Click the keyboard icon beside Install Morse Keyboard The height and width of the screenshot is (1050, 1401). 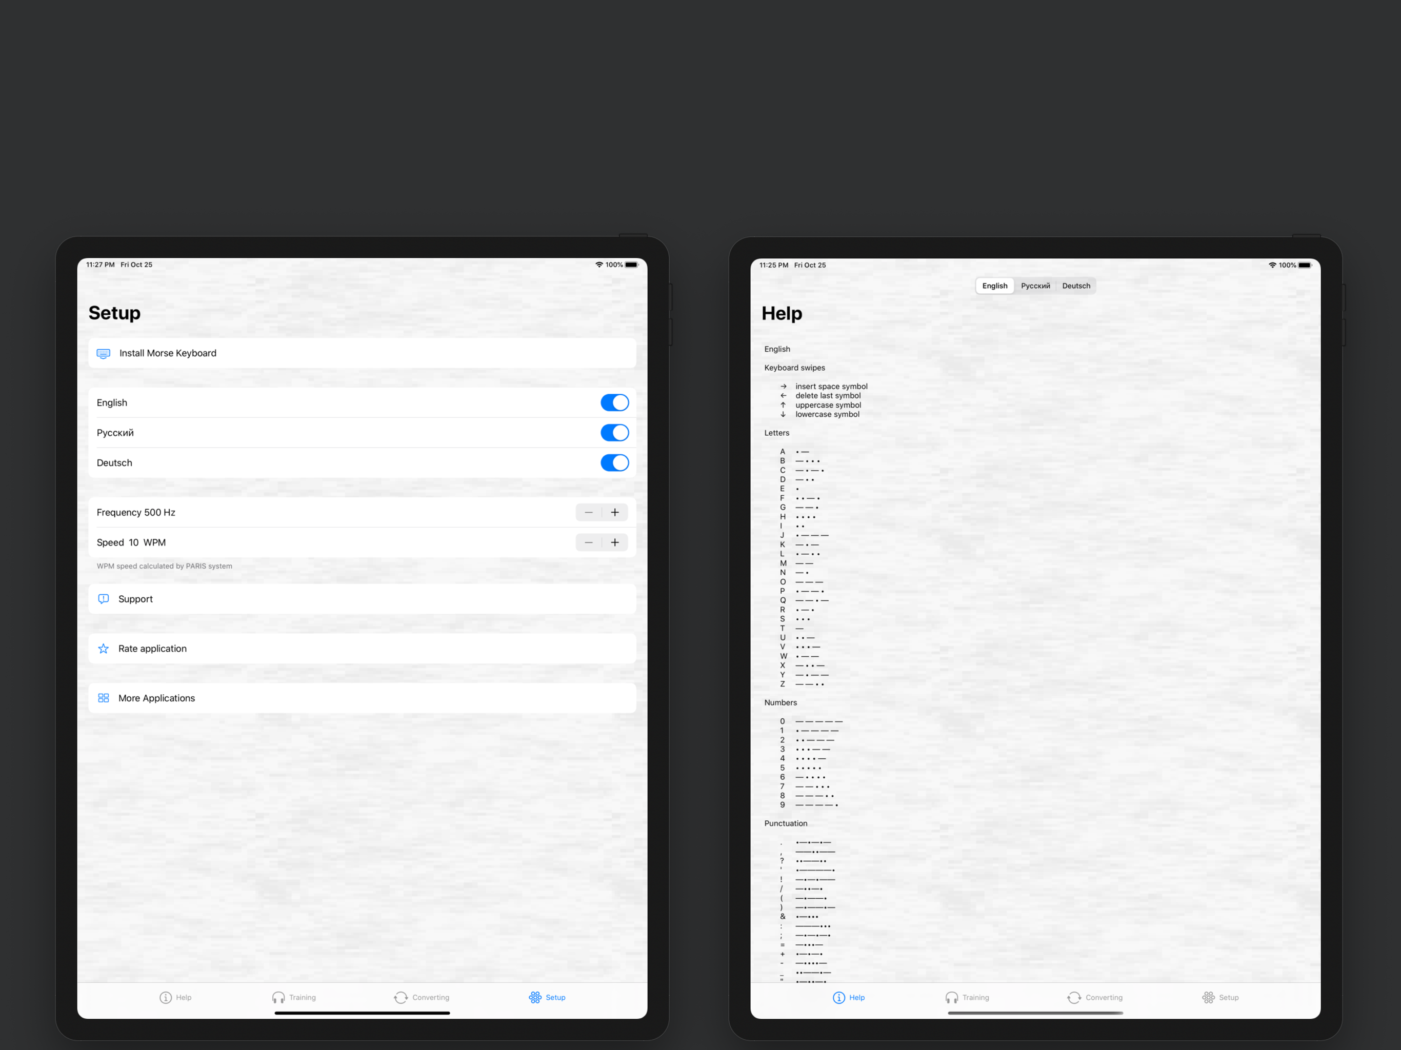pyautogui.click(x=103, y=353)
